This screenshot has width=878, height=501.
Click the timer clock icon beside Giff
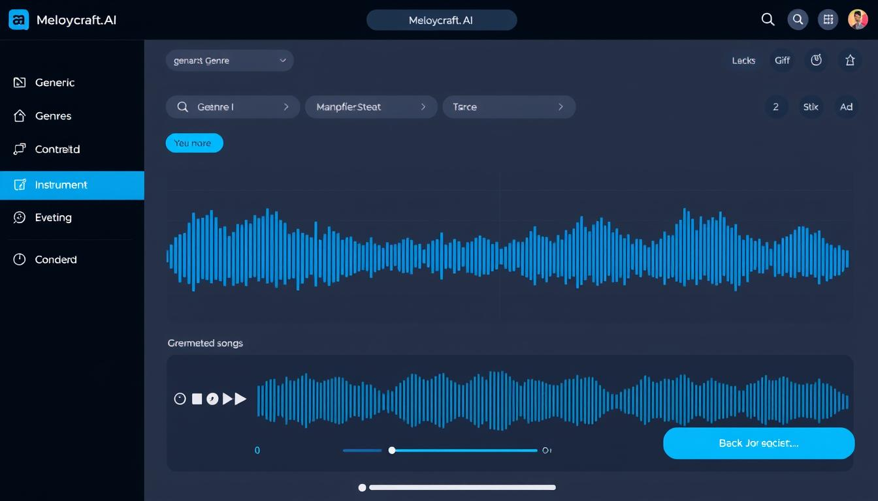coord(816,61)
